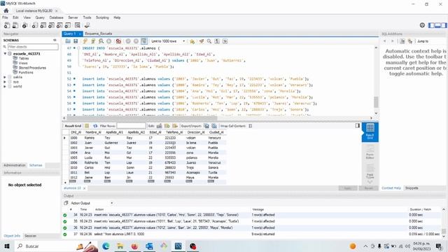Expand the sakila schema
The image size is (448, 252).
[5, 77]
